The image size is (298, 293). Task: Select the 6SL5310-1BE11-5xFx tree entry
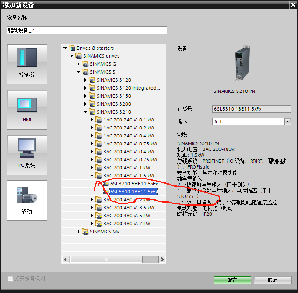coord(134,192)
